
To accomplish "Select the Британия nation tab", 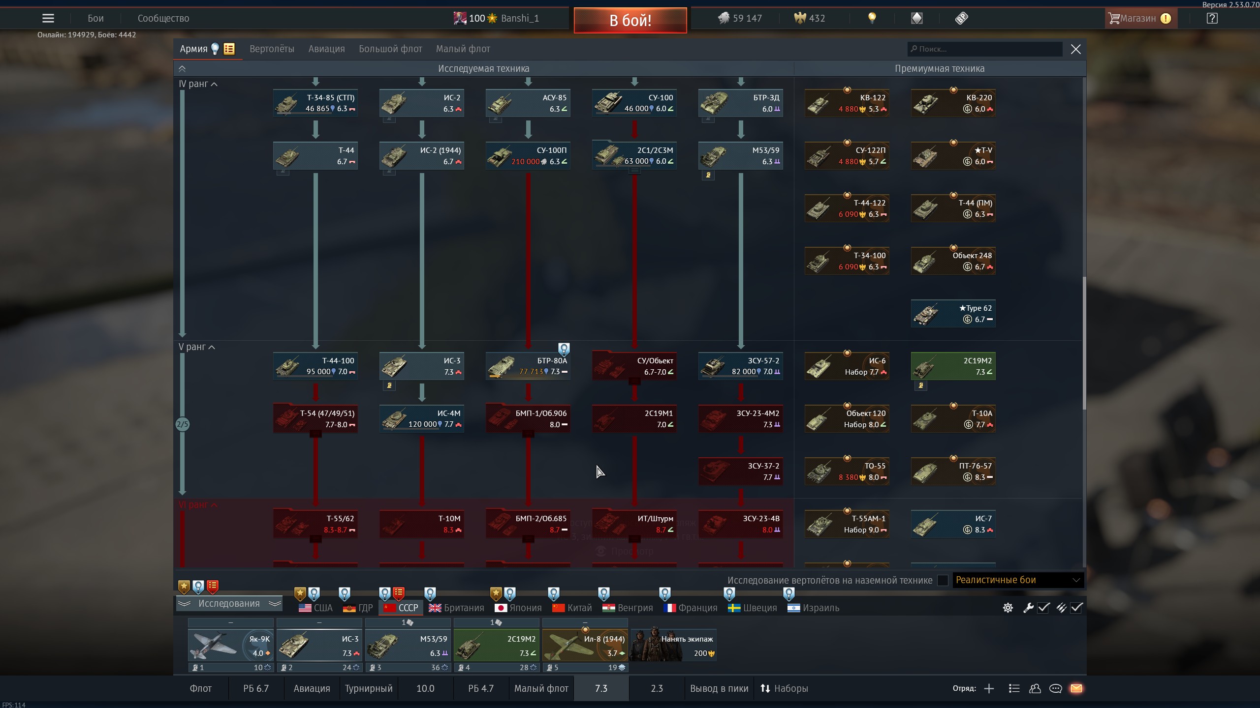I will pyautogui.click(x=456, y=608).
